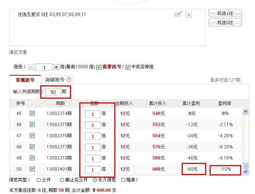
Task: Open the 高级追号 tab
Action: [54, 80]
